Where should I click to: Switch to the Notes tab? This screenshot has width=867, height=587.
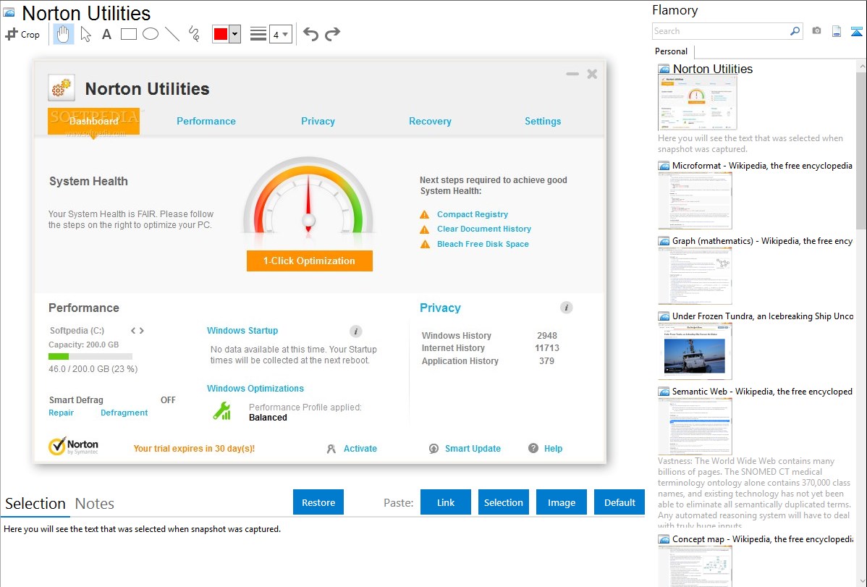(95, 504)
